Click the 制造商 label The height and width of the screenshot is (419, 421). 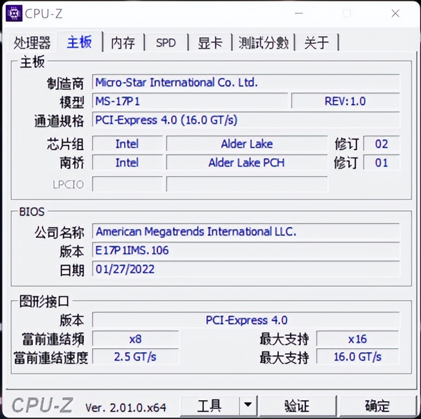click(x=65, y=84)
